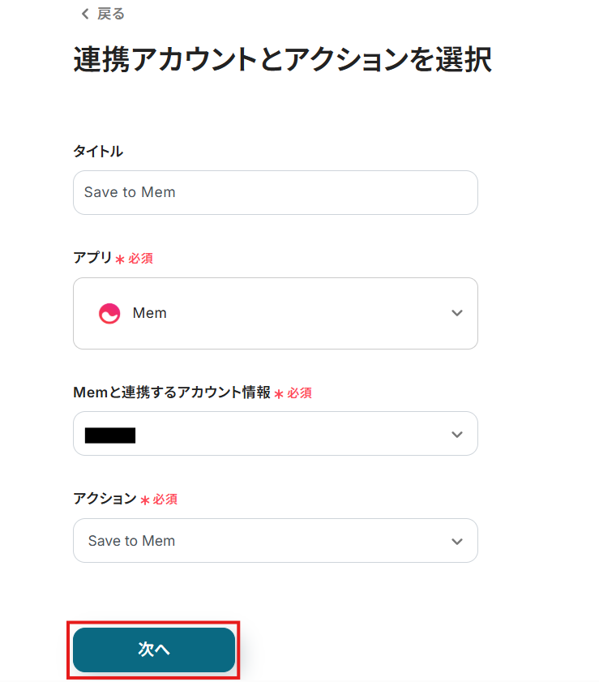
Task: Click the アクション field label
Action: click(105, 499)
